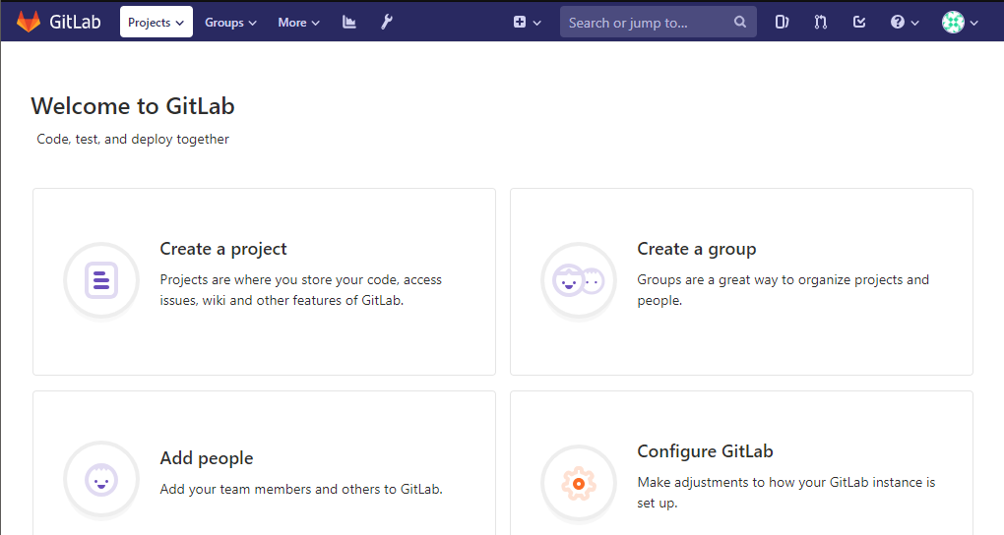
Task: Click the Create a project icon
Action: coord(101,281)
